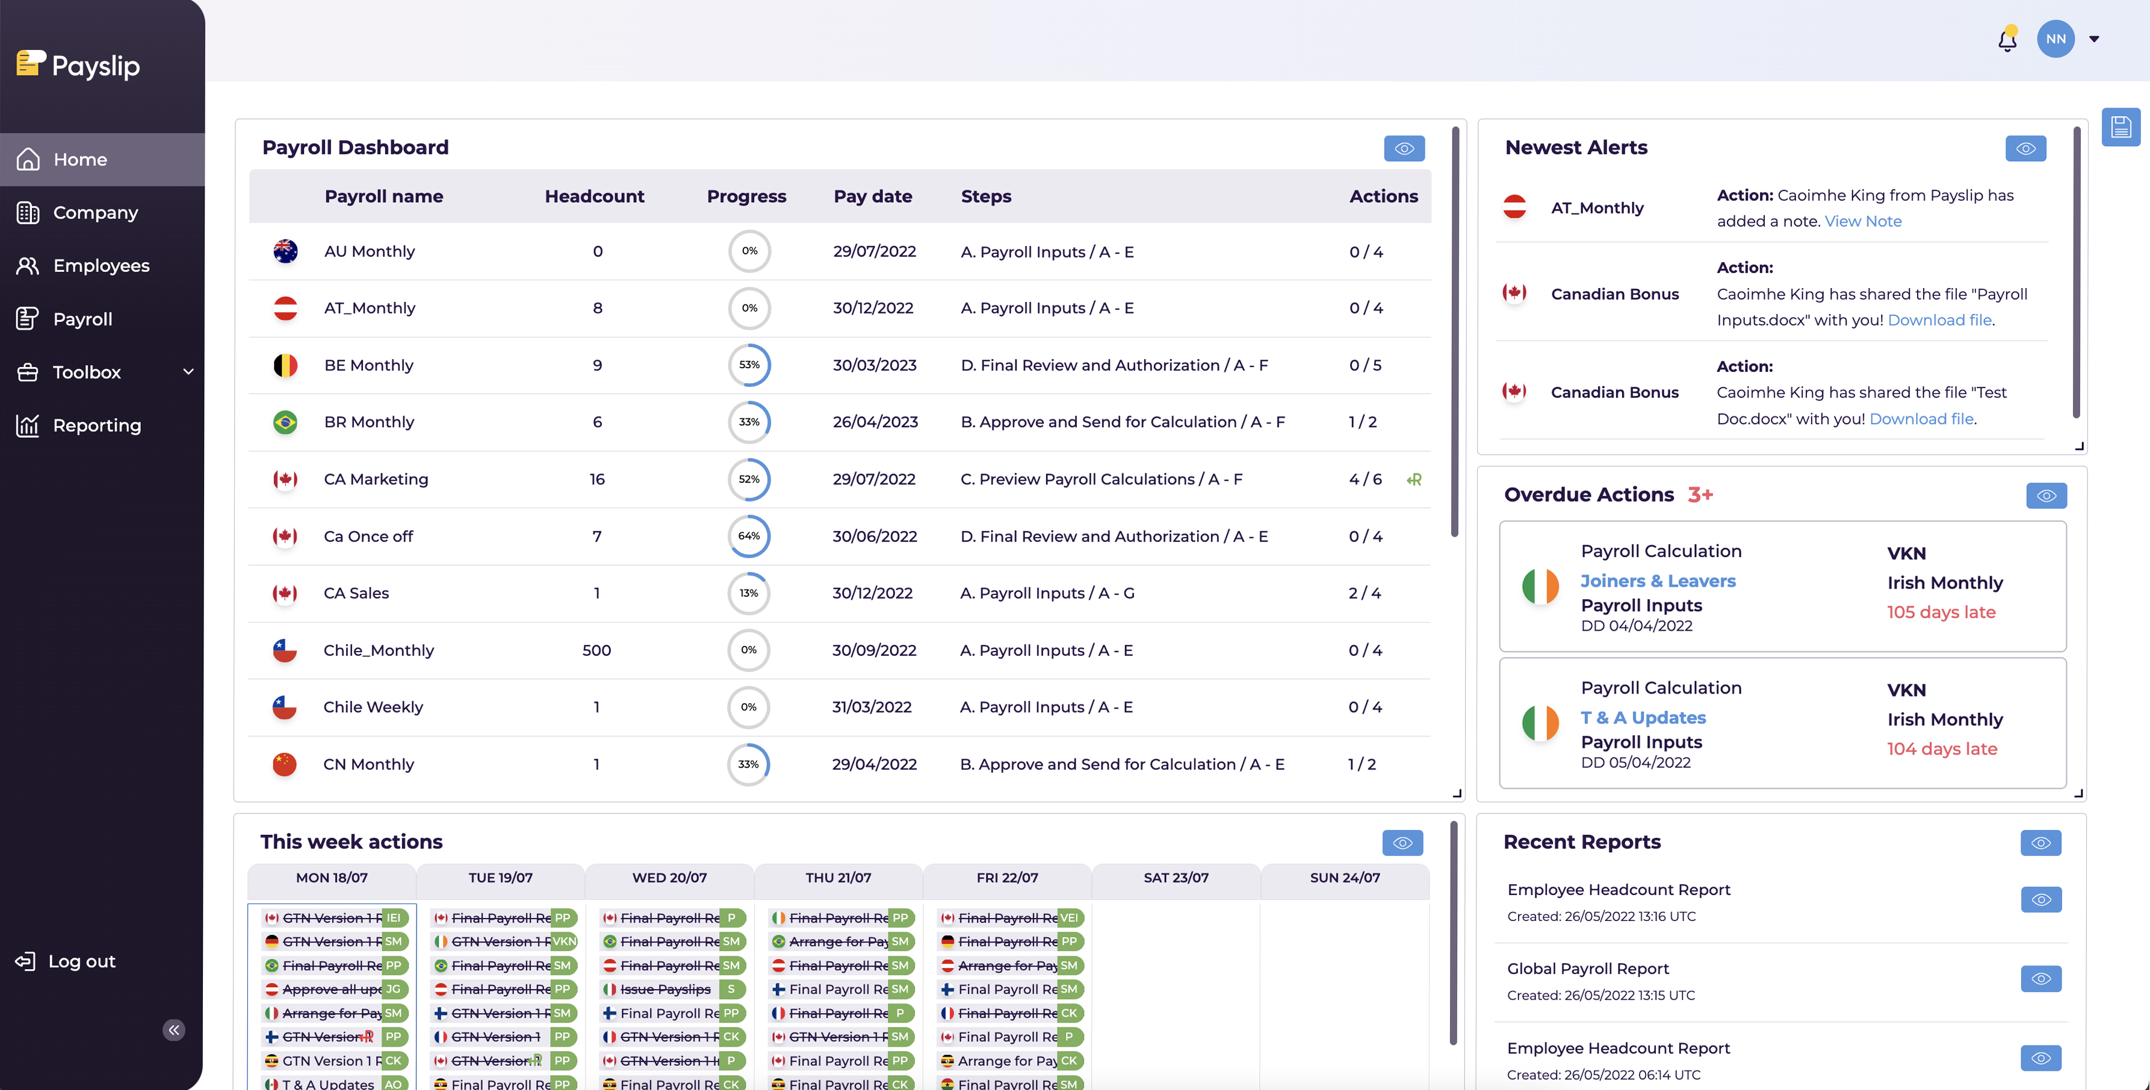This screenshot has height=1090, width=2150.
Task: Open user account dropdown arrow
Action: 2094,39
